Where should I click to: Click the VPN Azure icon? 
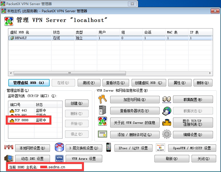pyautogui.click(x=59, y=159)
